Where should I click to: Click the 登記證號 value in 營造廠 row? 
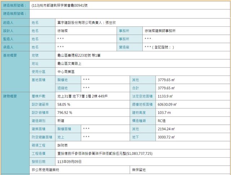point(159,47)
